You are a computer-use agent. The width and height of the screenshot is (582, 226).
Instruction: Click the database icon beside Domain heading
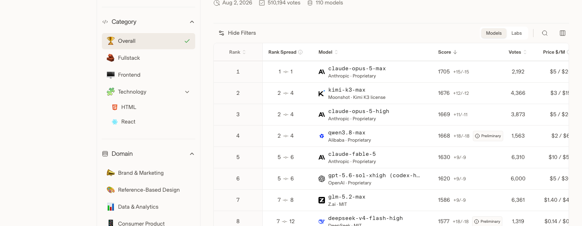(105, 154)
